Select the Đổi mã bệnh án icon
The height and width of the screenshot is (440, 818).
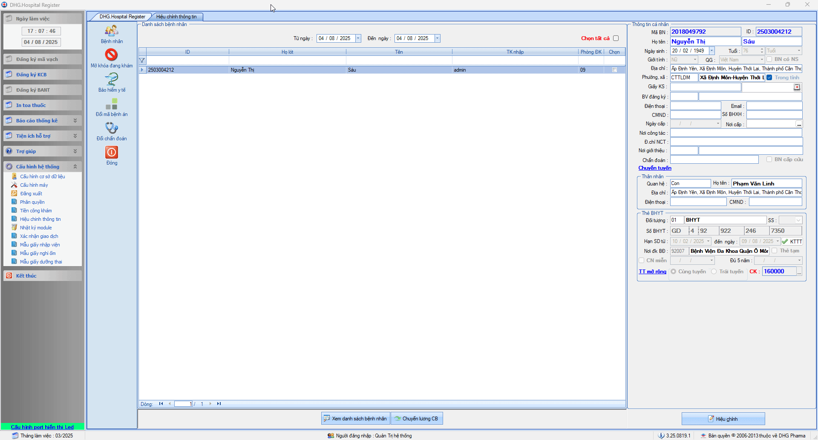pyautogui.click(x=112, y=104)
